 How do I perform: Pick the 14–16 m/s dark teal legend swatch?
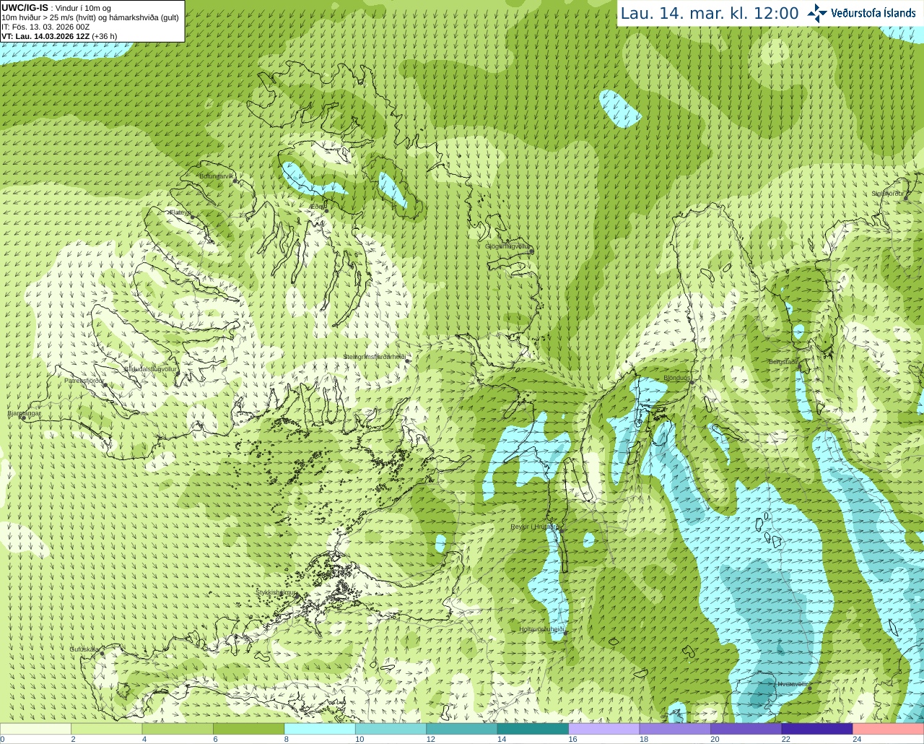533,729
